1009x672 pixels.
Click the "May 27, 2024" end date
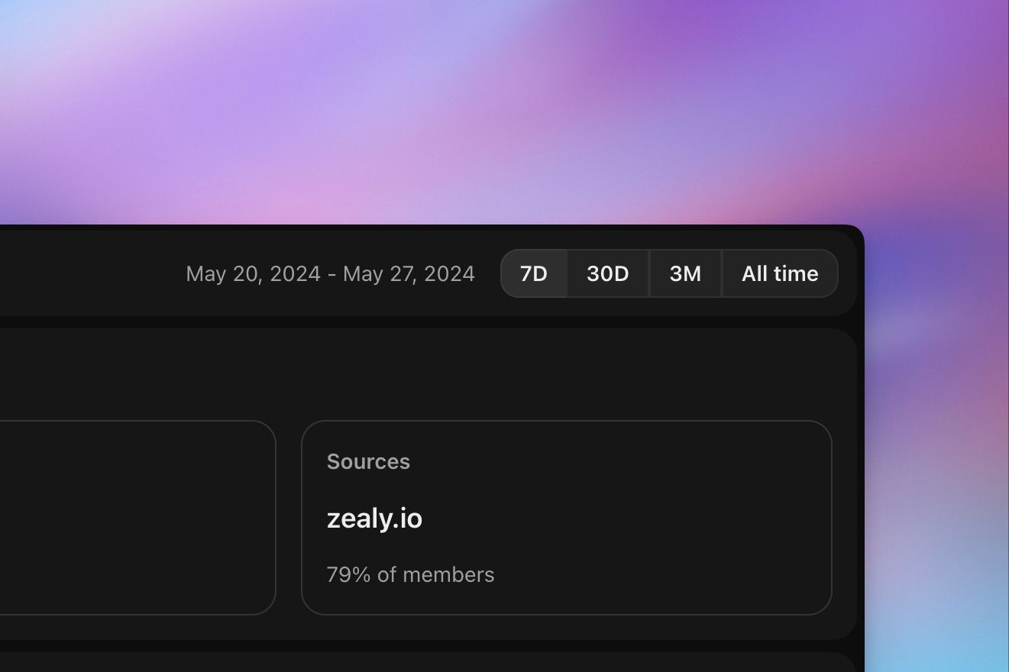[409, 273]
